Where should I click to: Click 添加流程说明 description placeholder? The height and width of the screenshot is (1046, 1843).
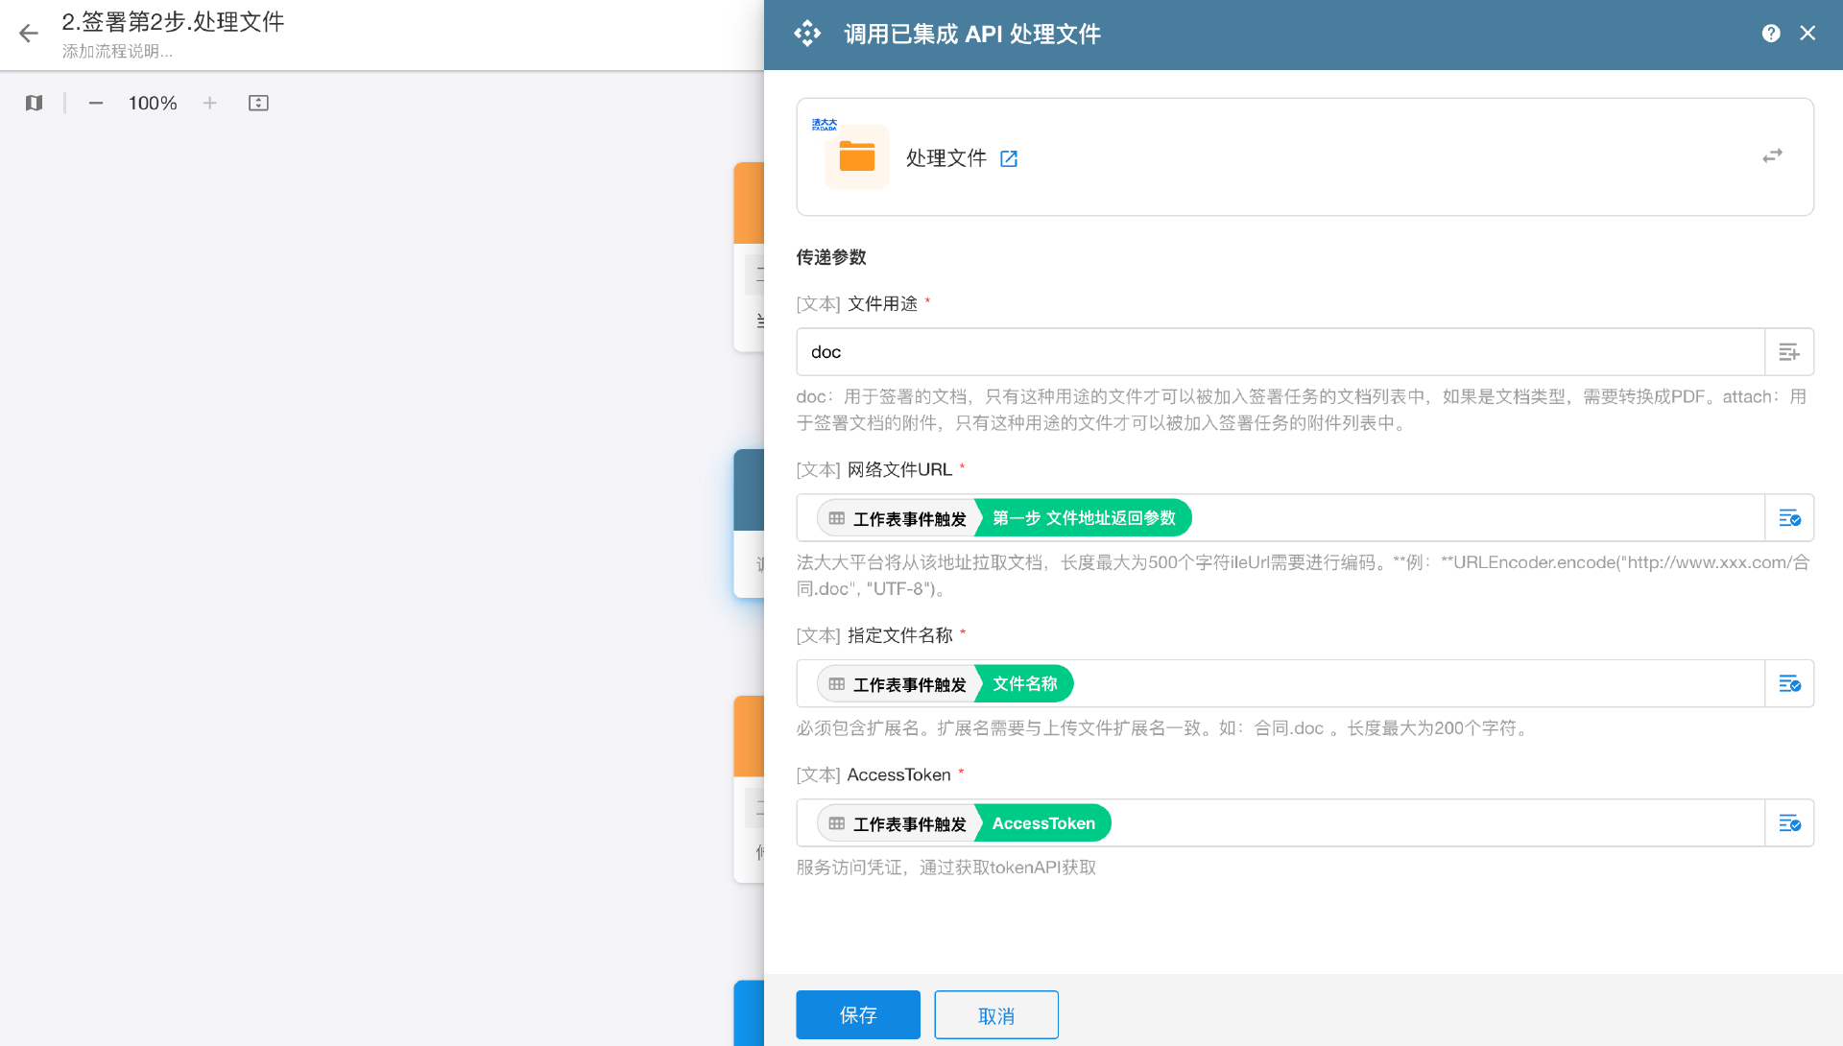(x=117, y=52)
